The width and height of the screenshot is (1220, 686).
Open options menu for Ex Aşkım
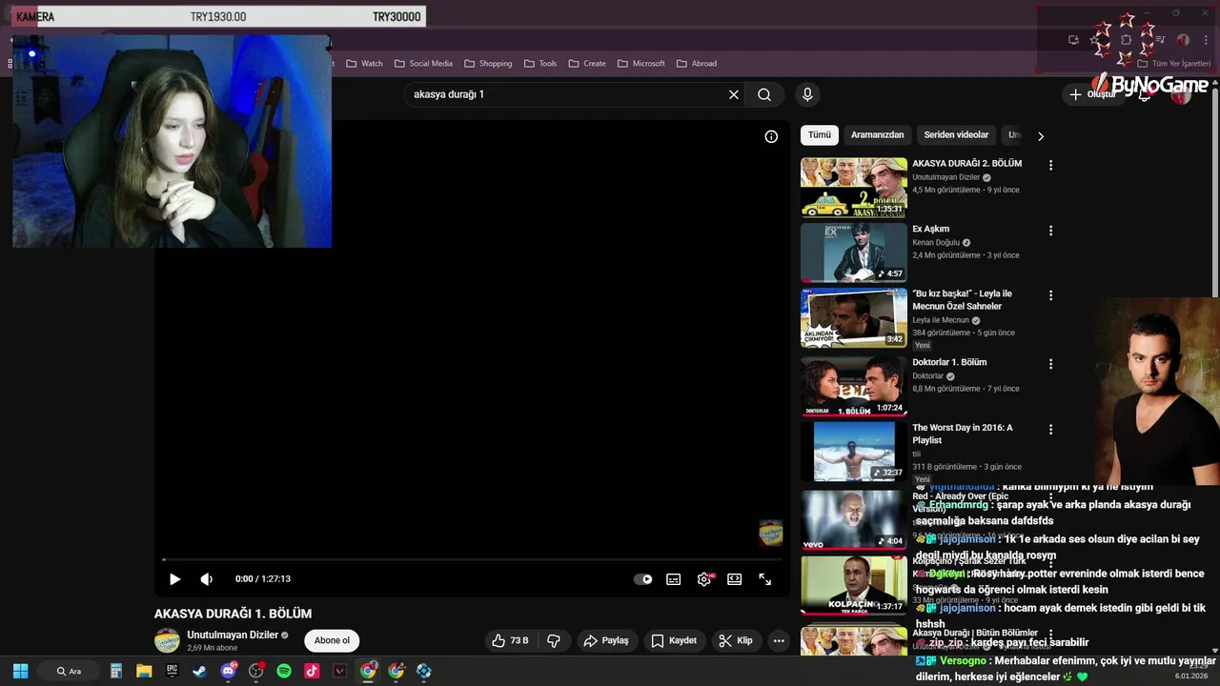[1050, 231]
